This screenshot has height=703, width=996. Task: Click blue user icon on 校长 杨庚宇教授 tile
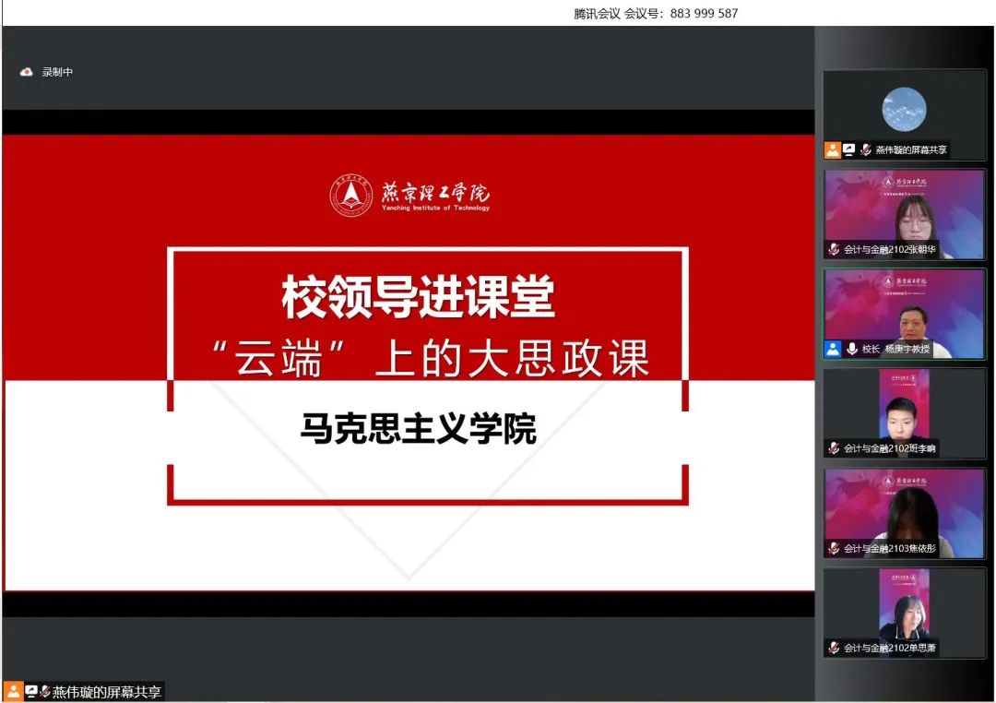coord(834,349)
